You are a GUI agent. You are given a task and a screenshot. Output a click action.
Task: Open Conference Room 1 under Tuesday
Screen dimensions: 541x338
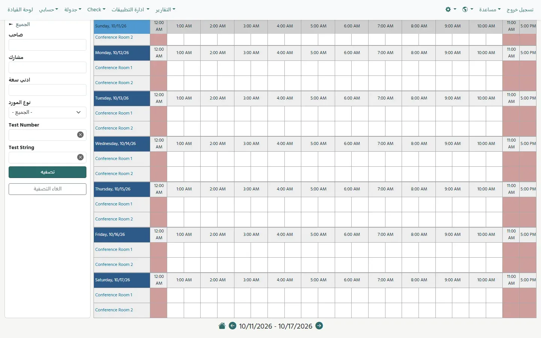click(113, 113)
